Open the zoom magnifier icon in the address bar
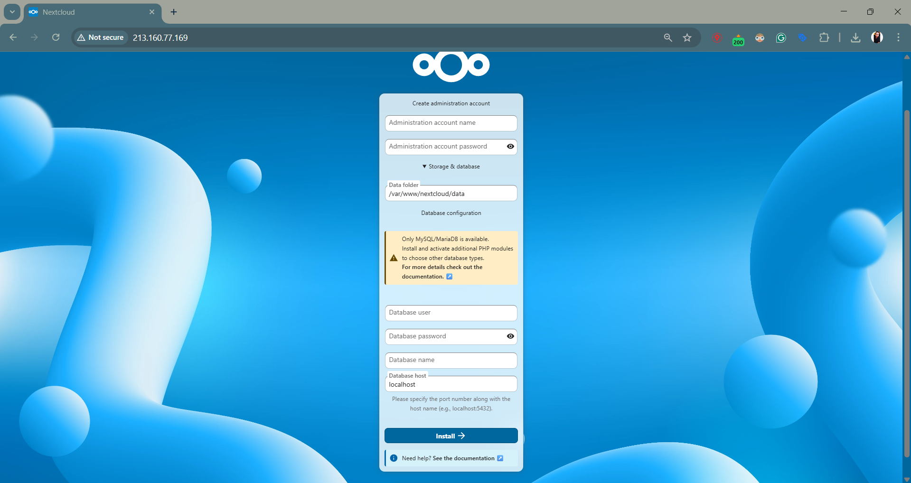 (x=668, y=37)
